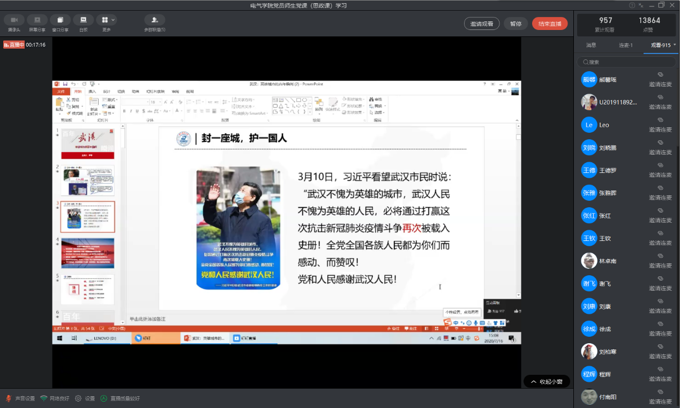
Task: Expand the 观看·915 viewers dropdown arrow
Action: click(675, 45)
